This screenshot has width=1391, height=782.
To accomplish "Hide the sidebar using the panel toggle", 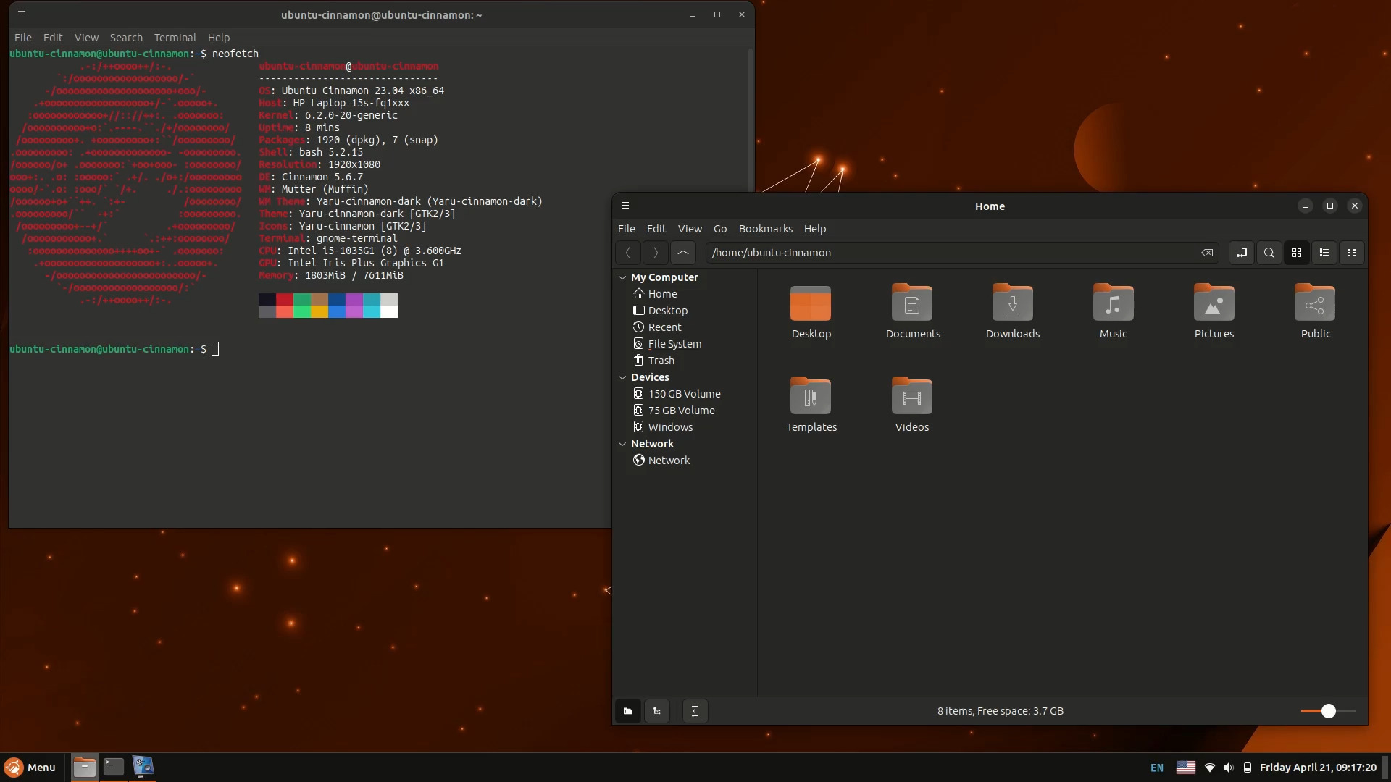I will point(695,710).
